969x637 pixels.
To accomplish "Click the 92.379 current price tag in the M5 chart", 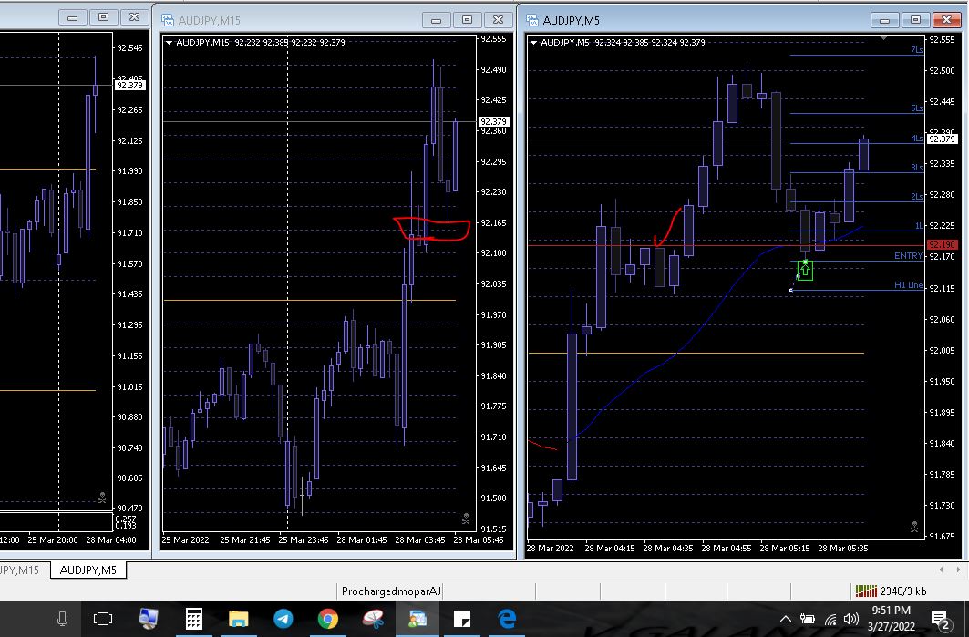I will point(942,139).
